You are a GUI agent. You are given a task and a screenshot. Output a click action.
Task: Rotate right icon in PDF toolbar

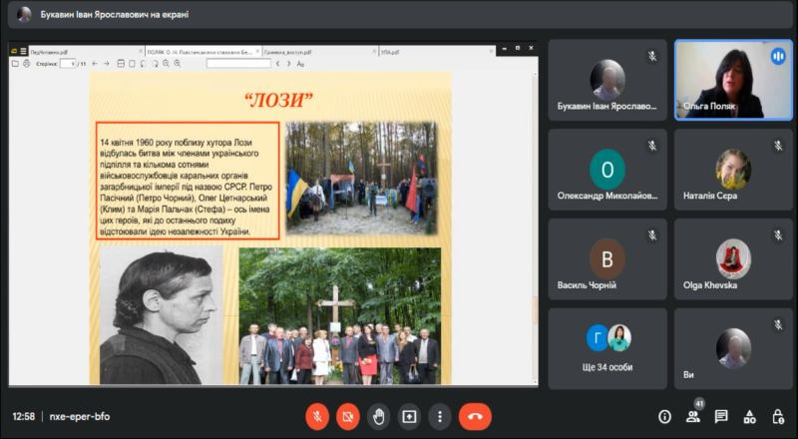(155, 64)
